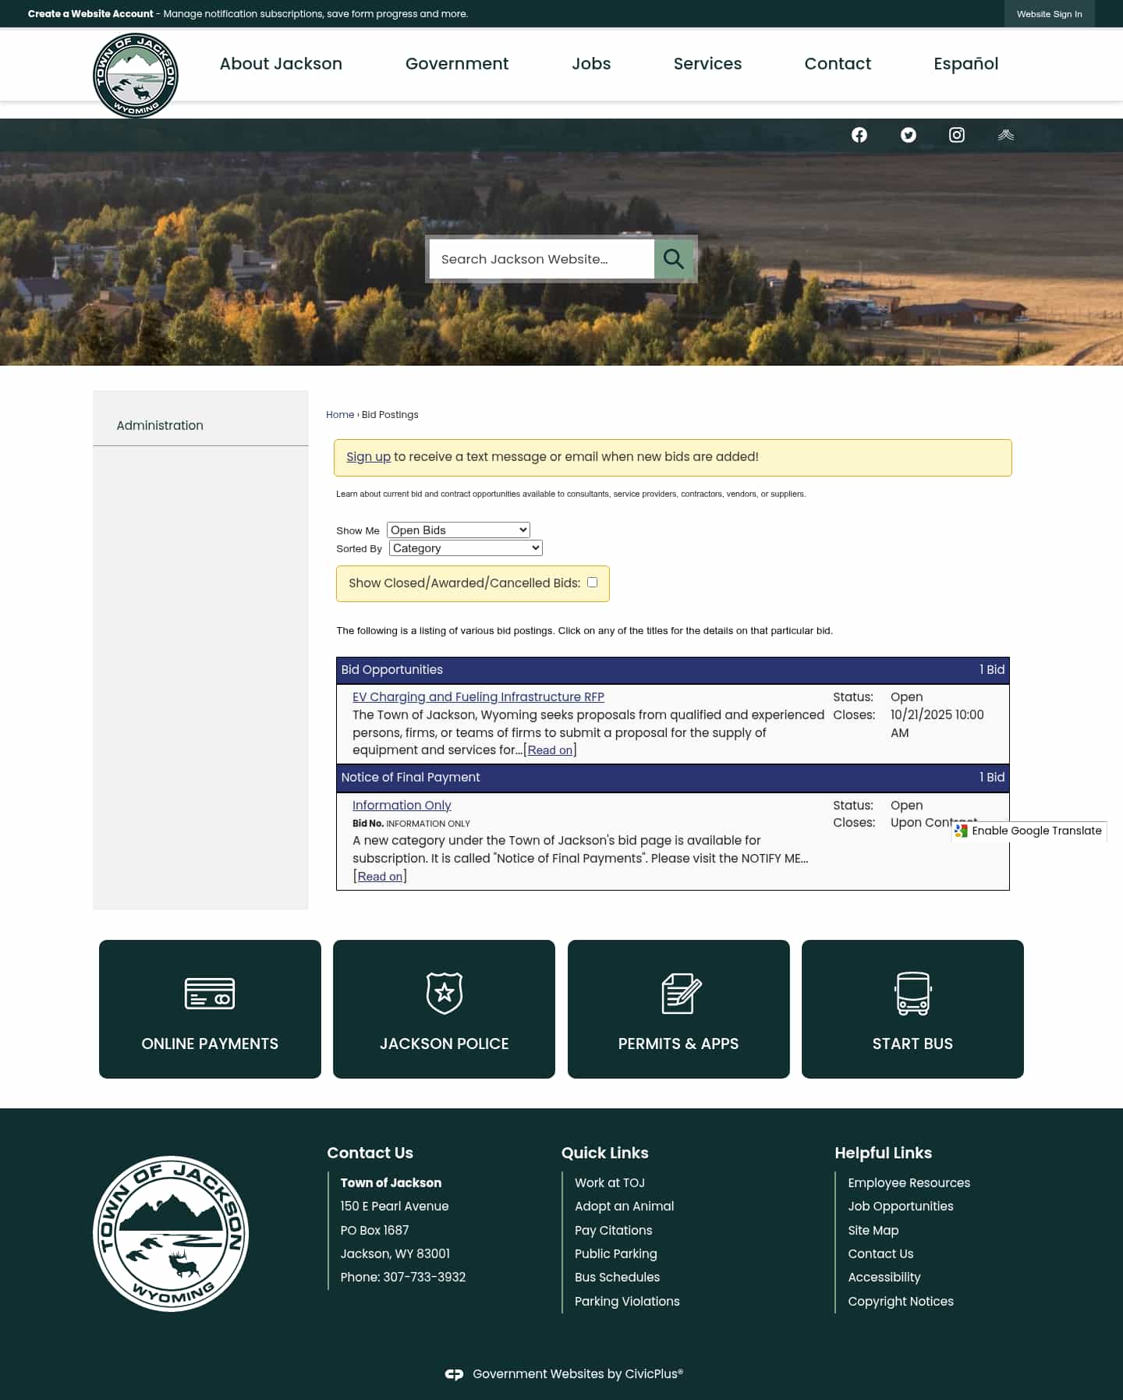Click the closing date 10/21/2025 10:00 AM
The width and height of the screenshot is (1123, 1400).
(937, 724)
